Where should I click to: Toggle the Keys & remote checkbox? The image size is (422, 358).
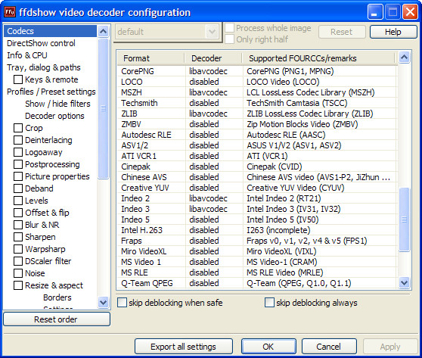(x=18, y=79)
